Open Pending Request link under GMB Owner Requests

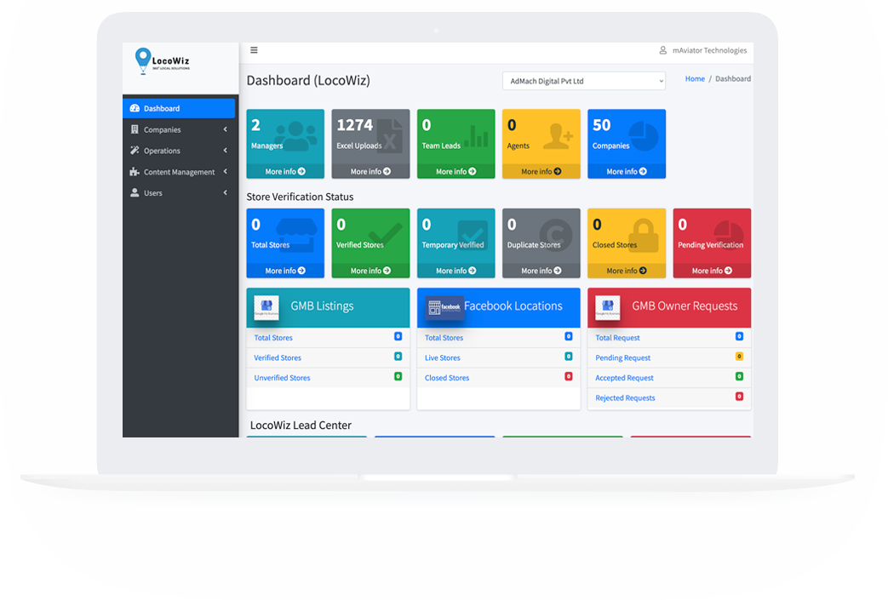[x=622, y=358]
